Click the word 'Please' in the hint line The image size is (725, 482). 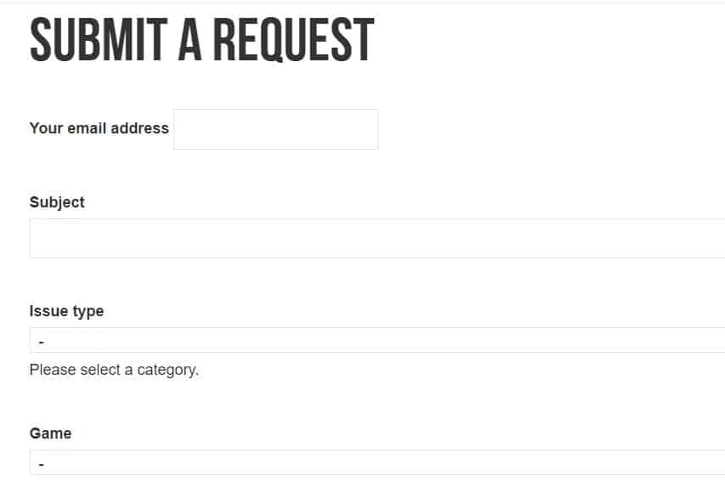[x=52, y=370]
